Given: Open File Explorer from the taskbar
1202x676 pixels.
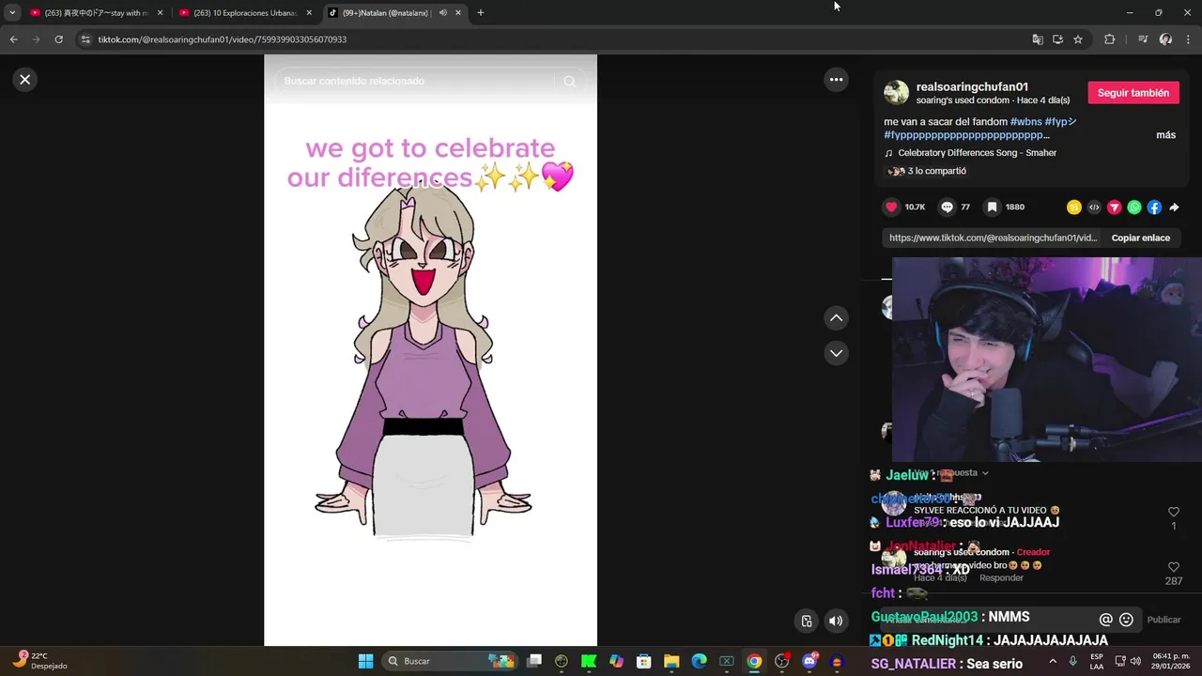Looking at the screenshot, I should tap(671, 661).
